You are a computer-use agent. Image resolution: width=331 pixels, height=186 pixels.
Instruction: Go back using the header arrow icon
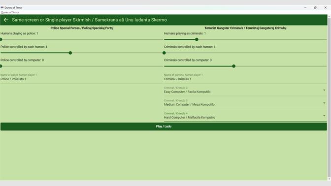click(x=6, y=20)
